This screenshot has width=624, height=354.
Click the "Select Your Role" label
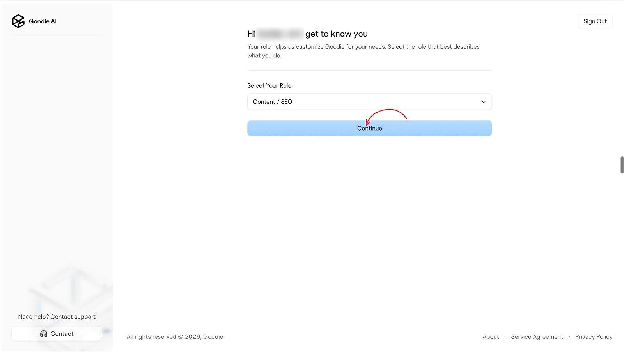pos(269,86)
